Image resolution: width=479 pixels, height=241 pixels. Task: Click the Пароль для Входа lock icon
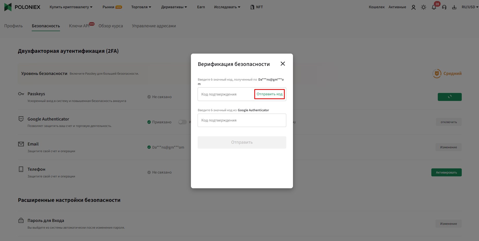point(21,220)
